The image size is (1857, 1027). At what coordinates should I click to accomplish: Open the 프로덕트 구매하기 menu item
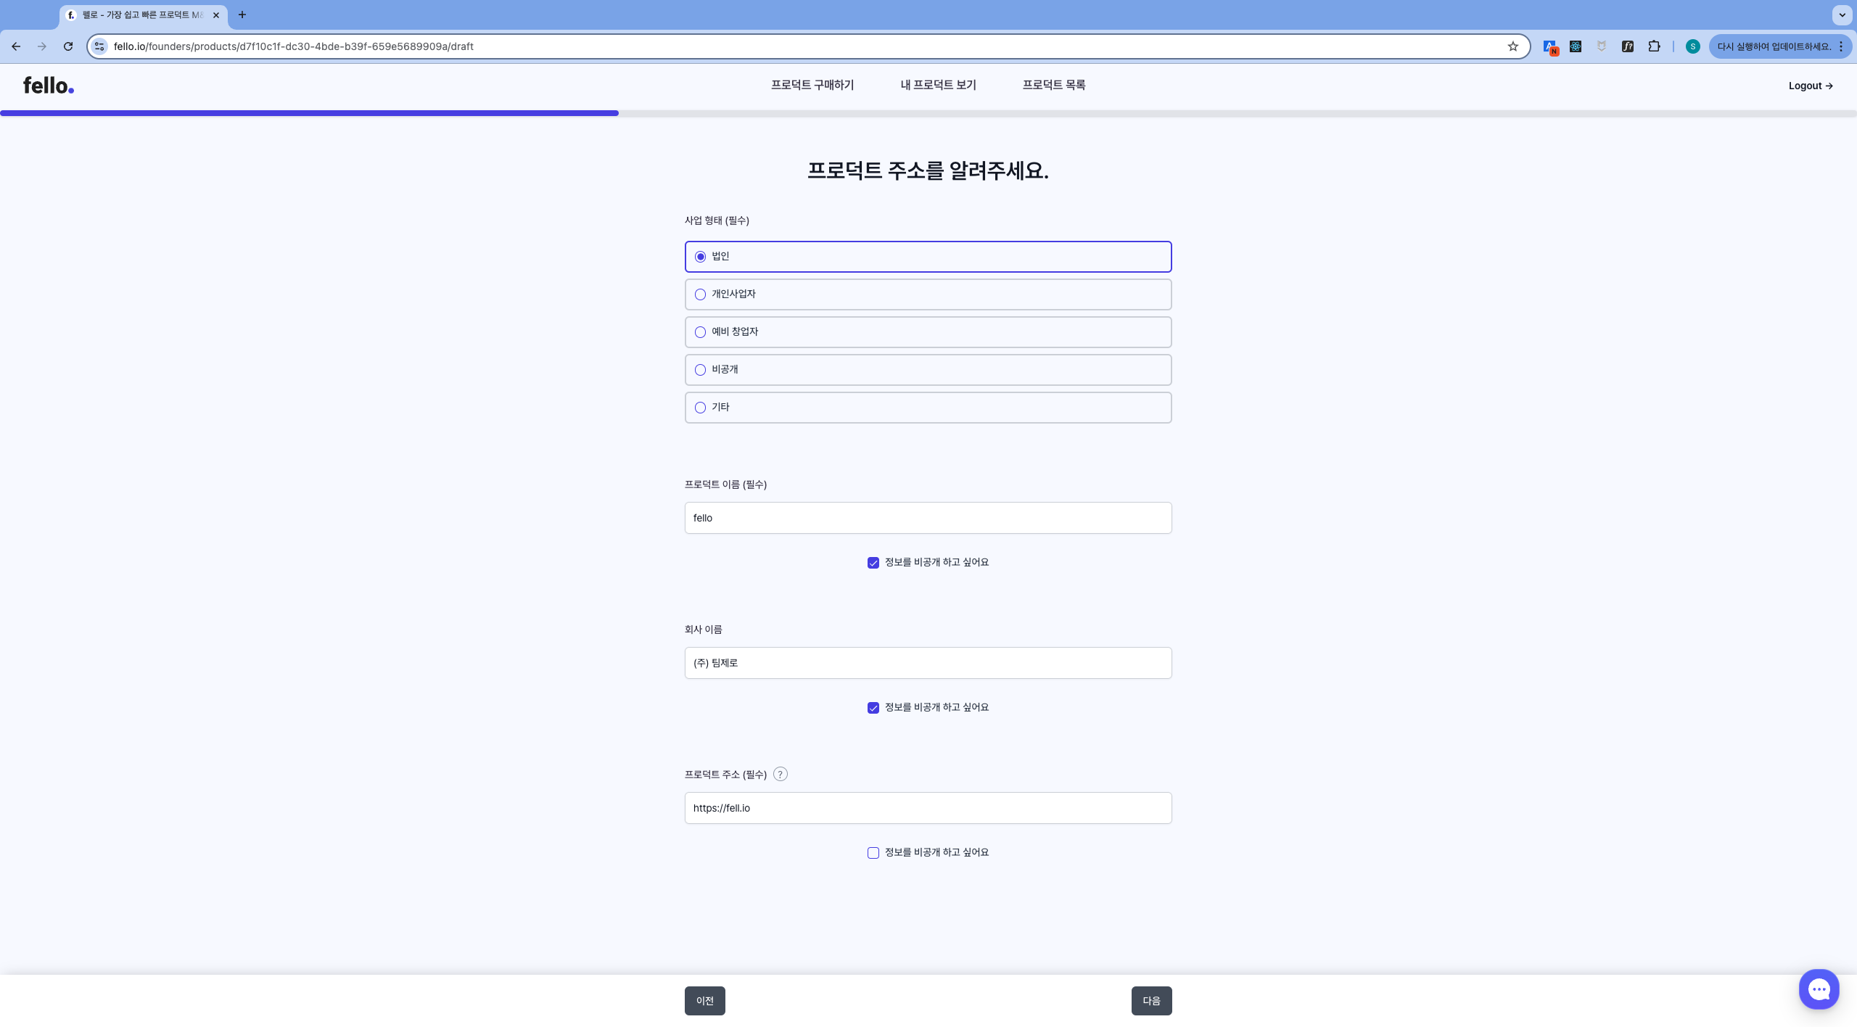(x=812, y=85)
